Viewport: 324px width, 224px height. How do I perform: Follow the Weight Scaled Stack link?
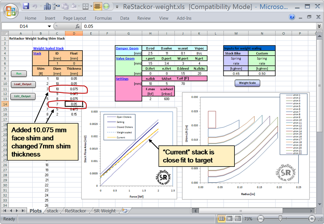coord(48,48)
